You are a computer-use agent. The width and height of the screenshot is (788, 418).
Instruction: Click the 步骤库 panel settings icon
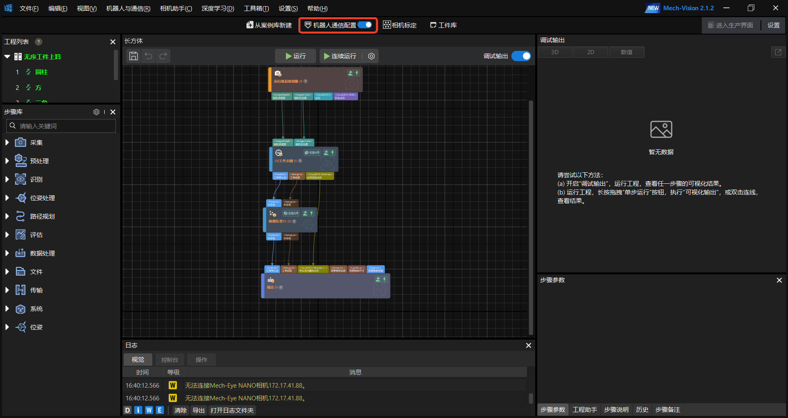click(96, 112)
